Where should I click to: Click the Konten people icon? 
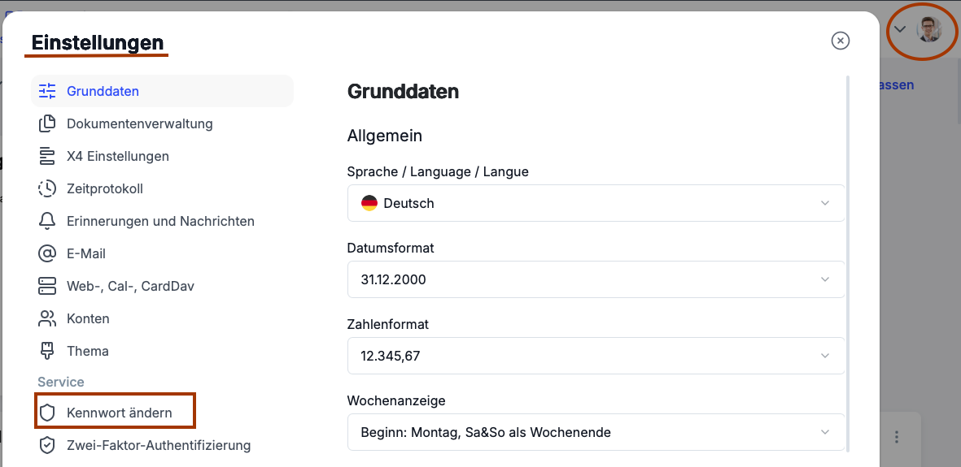47,318
